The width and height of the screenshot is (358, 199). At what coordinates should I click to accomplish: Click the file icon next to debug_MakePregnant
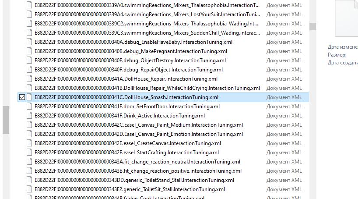pos(29,51)
